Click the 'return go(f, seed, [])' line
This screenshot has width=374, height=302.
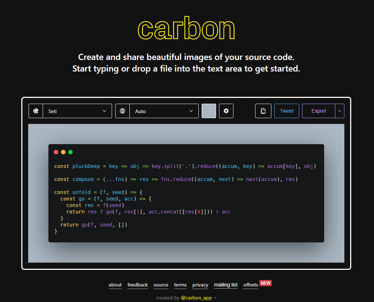point(94,225)
